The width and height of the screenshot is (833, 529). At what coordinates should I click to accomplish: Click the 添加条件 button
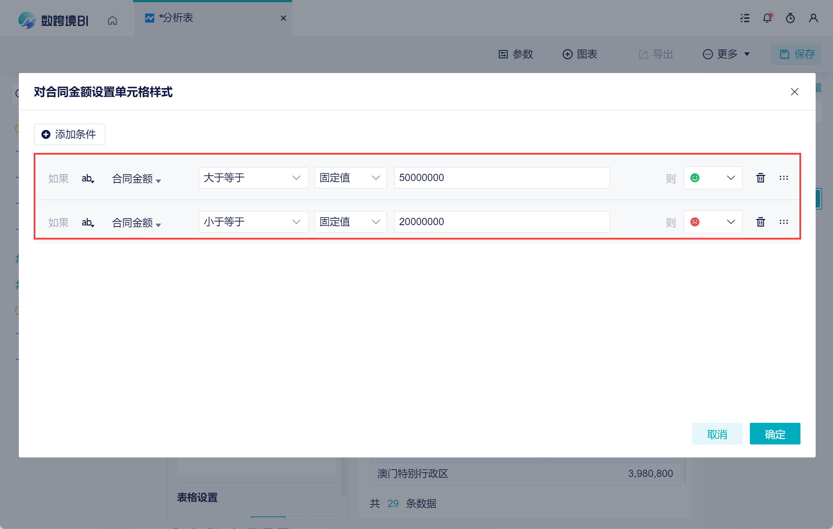pos(69,134)
